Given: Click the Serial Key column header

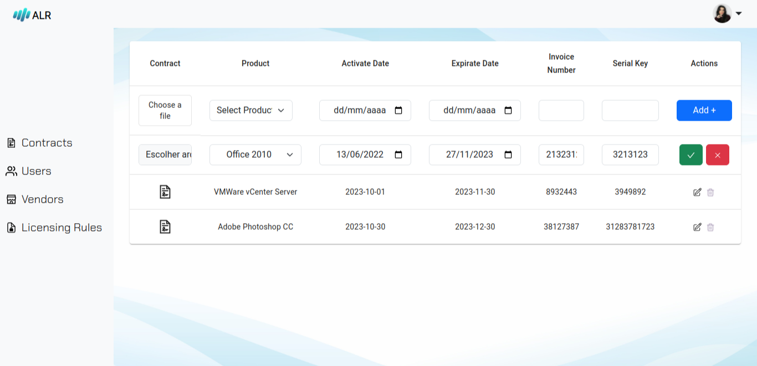Looking at the screenshot, I should [x=630, y=63].
